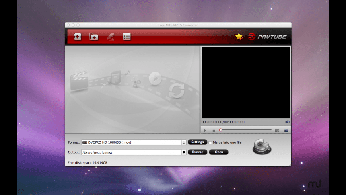
Task: Close the converter window
Action: click(x=68, y=25)
